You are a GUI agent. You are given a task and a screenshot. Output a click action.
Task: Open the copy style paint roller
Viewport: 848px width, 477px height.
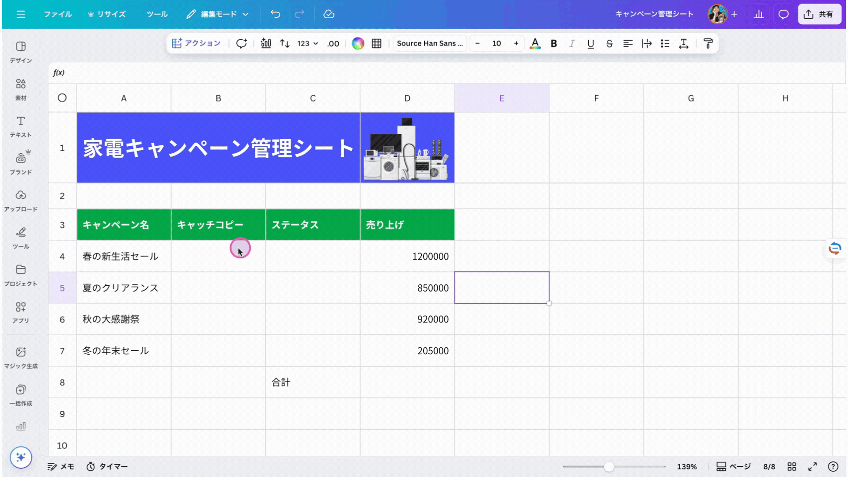coord(708,43)
